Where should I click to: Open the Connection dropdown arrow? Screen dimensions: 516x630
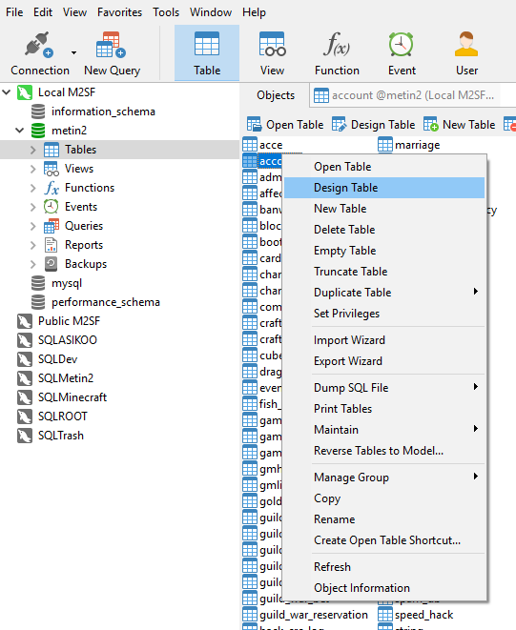click(73, 52)
